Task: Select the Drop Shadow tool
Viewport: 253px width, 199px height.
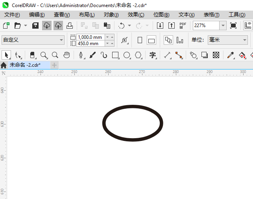Action: click(x=205, y=55)
